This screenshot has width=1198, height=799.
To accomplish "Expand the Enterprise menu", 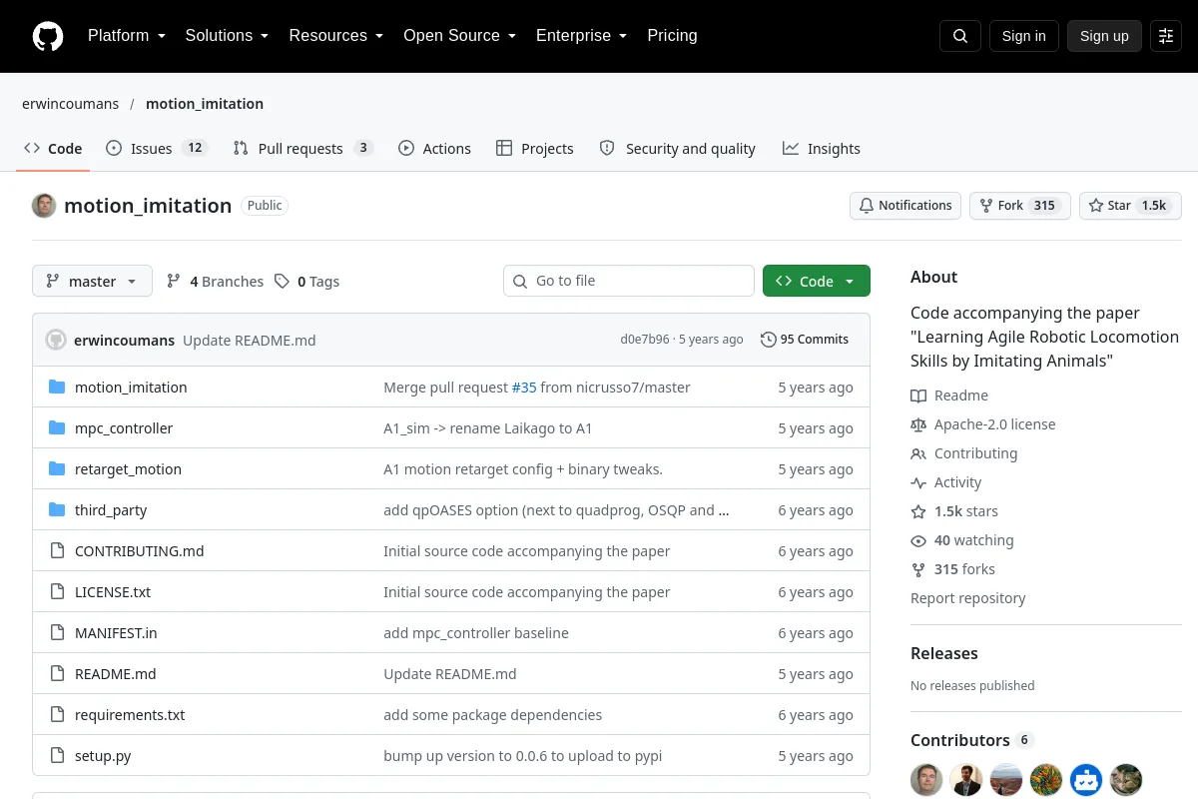I will [x=581, y=36].
